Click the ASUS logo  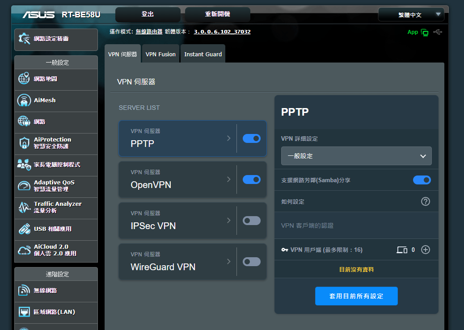[x=38, y=14]
